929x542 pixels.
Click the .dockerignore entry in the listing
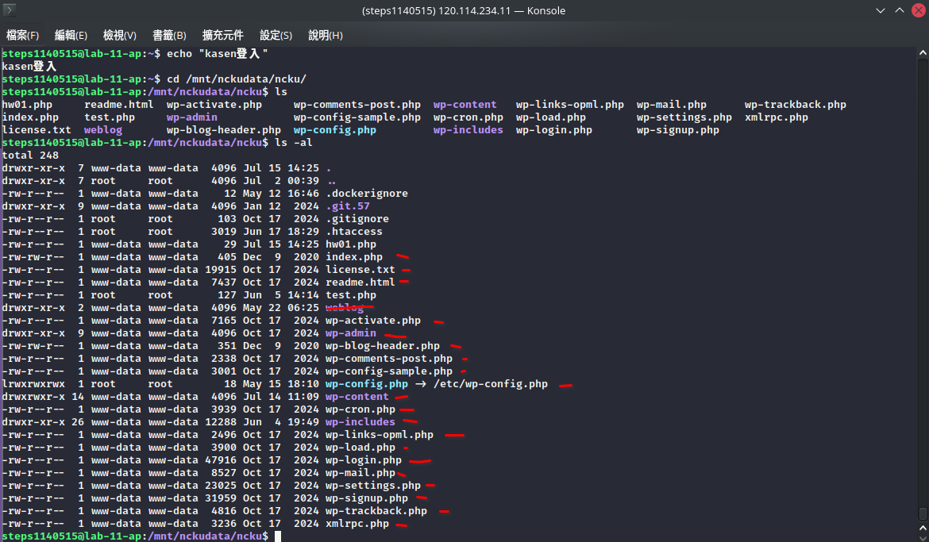[367, 194]
